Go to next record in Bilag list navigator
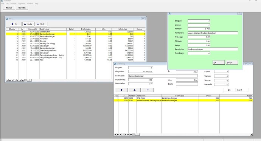The image size is (261, 141). pyautogui.click(x=18, y=80)
